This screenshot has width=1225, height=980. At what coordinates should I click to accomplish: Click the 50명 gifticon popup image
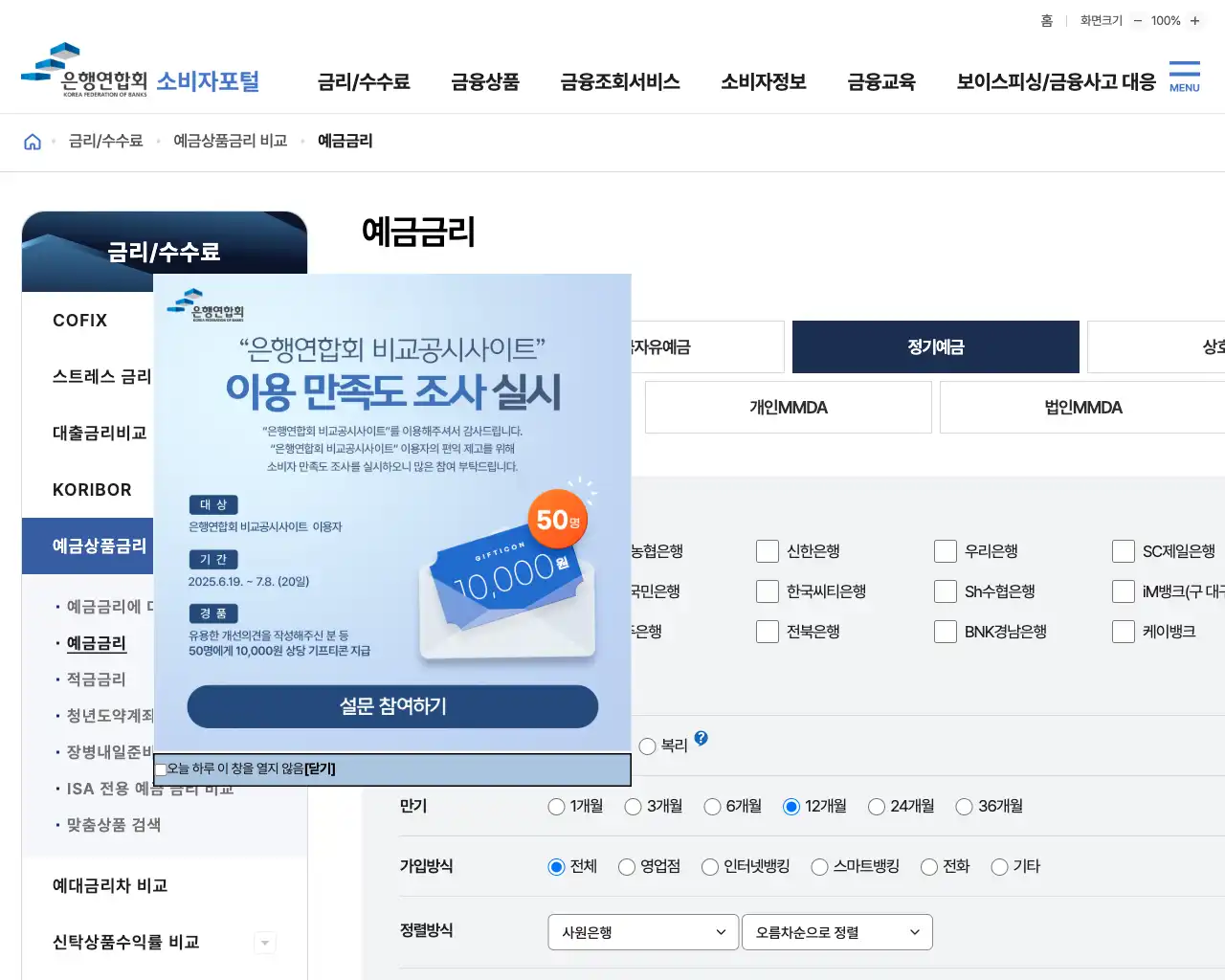pyautogui.click(x=508, y=574)
